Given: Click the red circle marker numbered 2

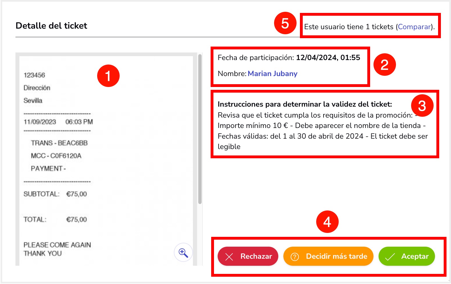Looking at the screenshot, I should (384, 65).
